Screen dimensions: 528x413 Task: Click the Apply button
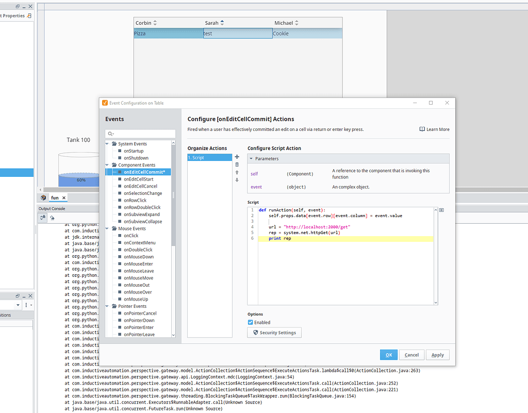pos(437,355)
